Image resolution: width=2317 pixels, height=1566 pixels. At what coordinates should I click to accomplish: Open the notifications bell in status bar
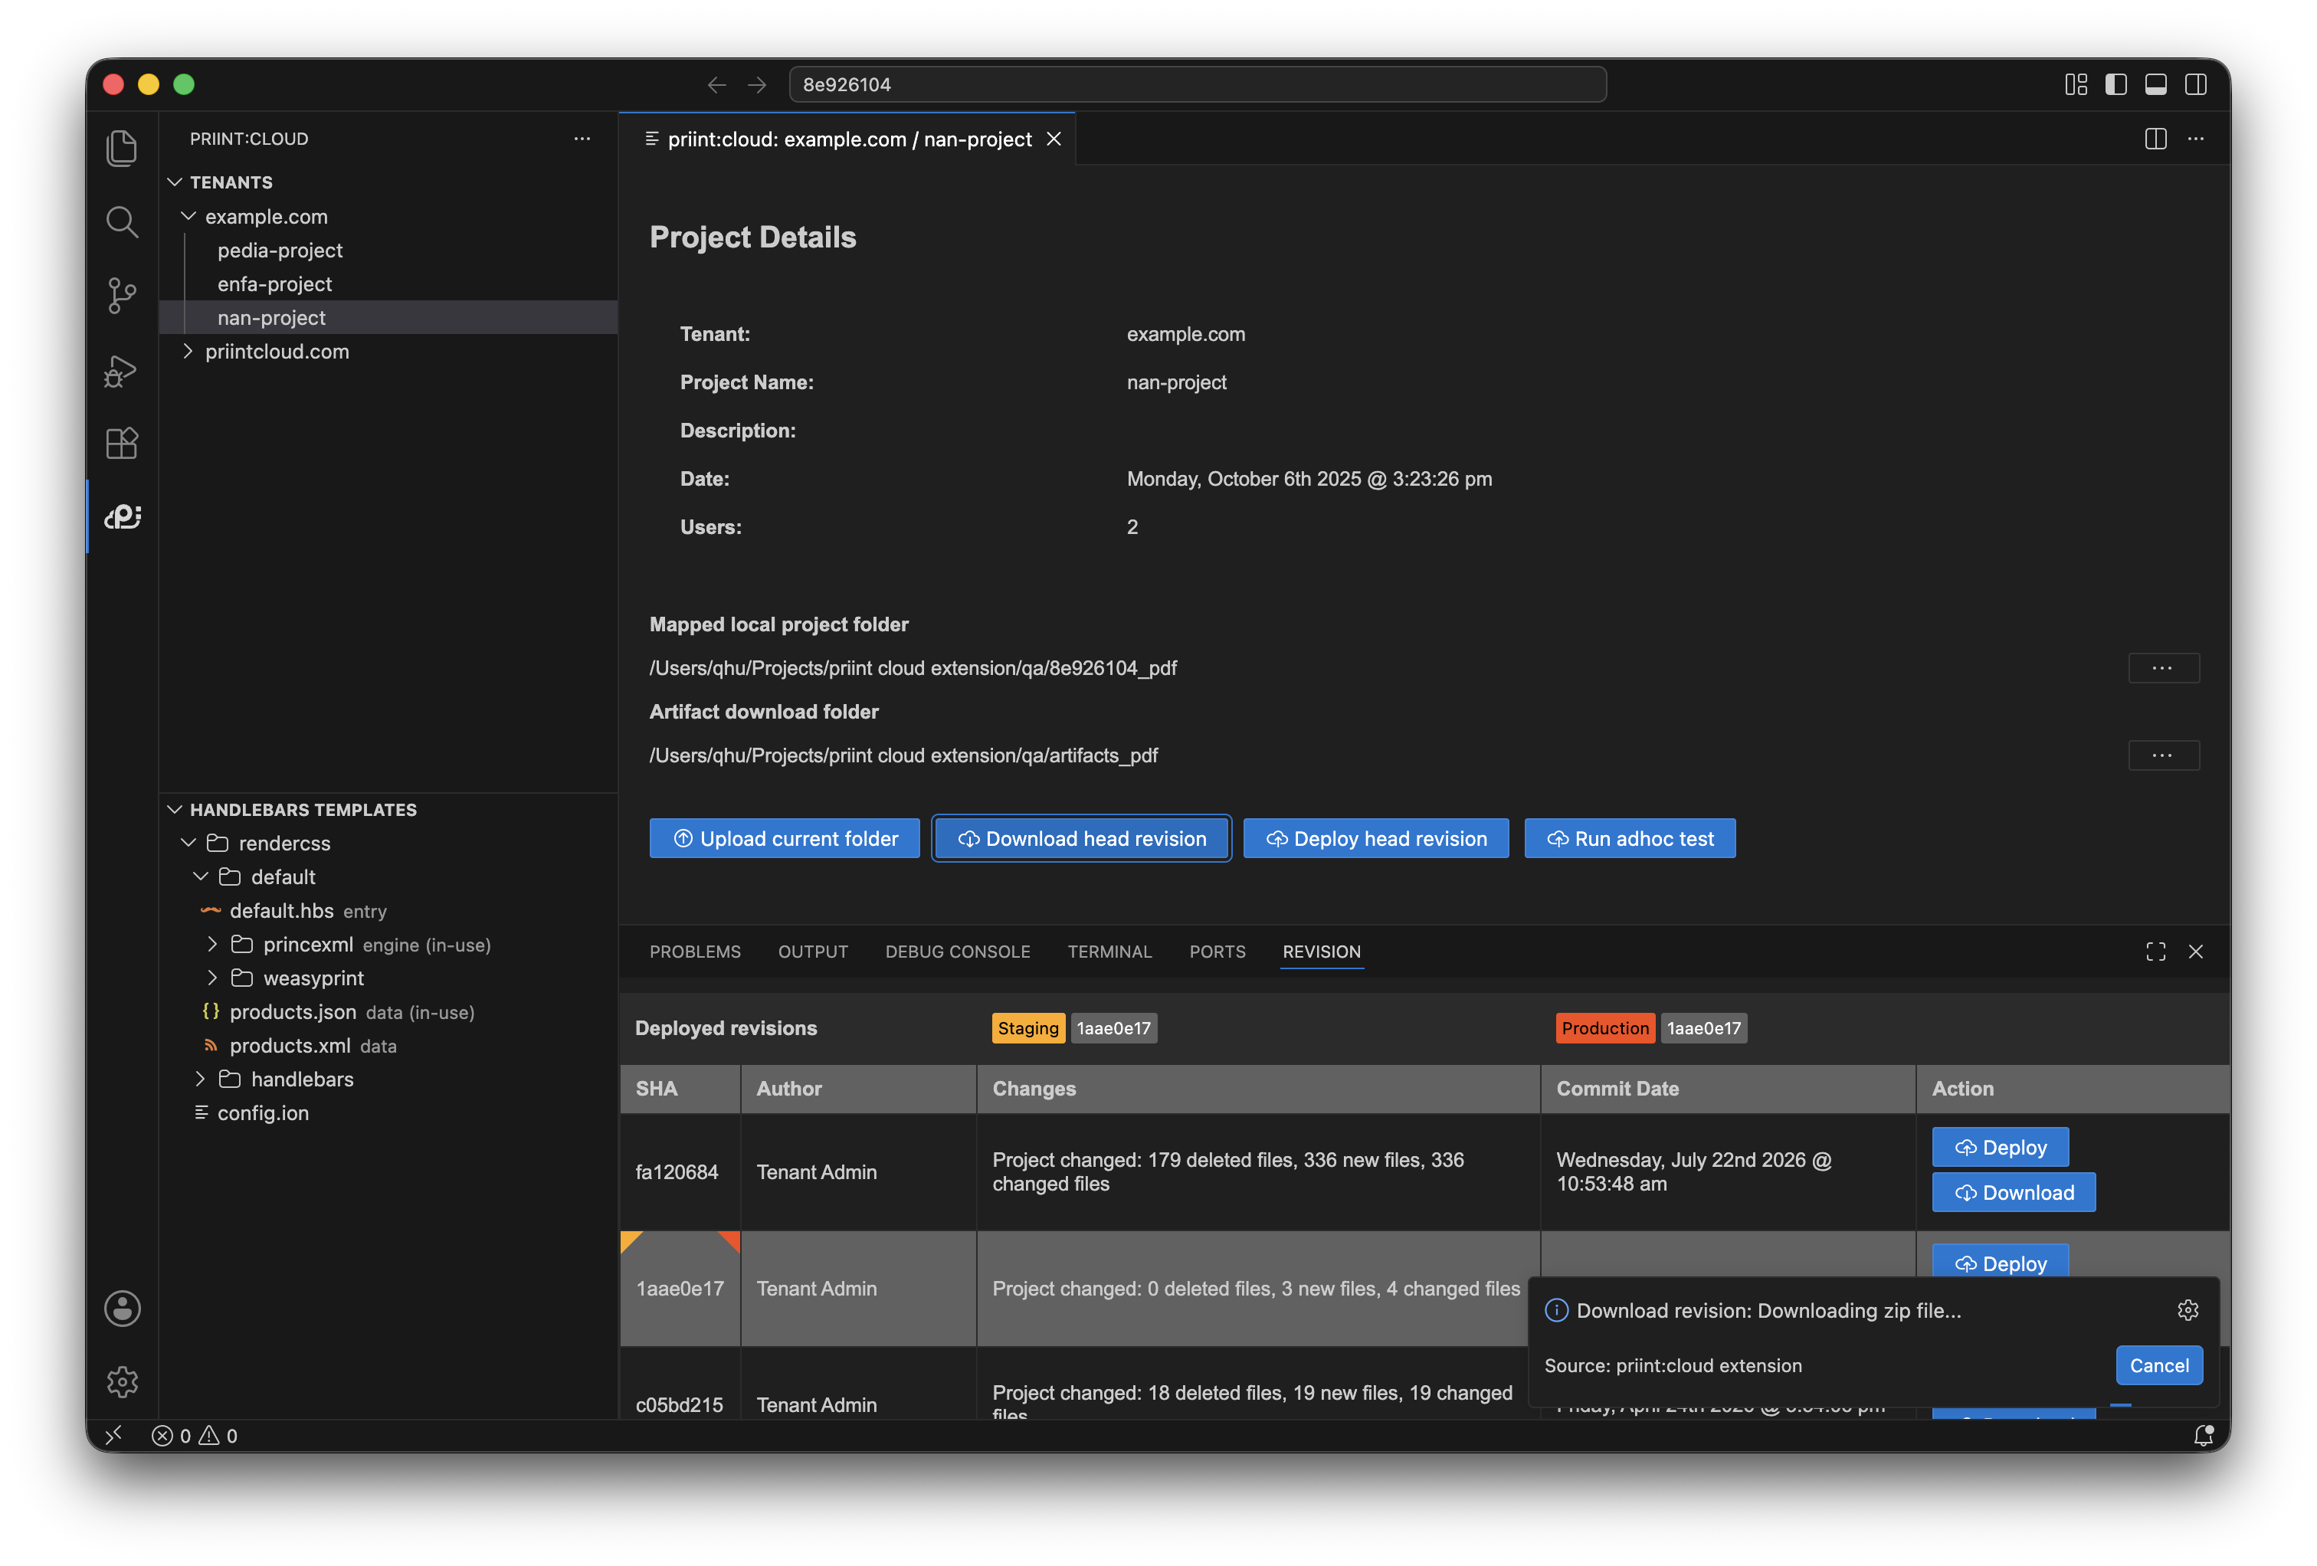coord(2204,1436)
